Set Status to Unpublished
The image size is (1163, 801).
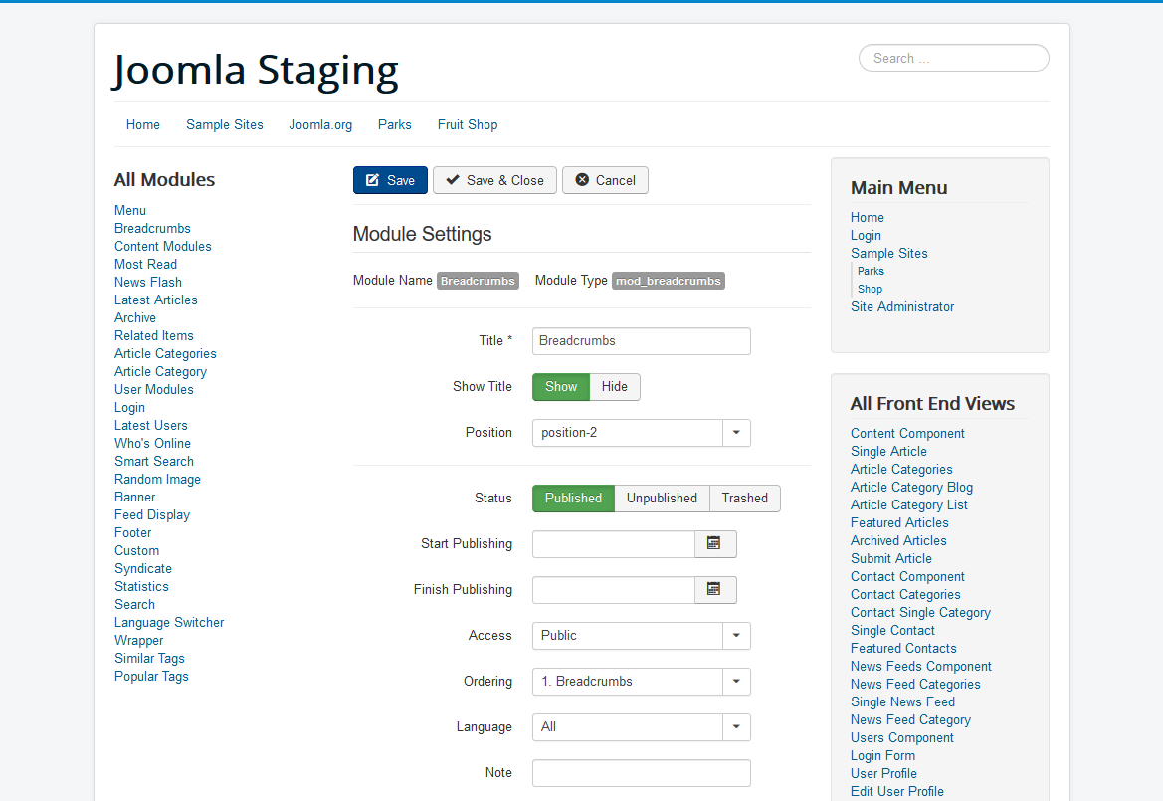coord(662,498)
